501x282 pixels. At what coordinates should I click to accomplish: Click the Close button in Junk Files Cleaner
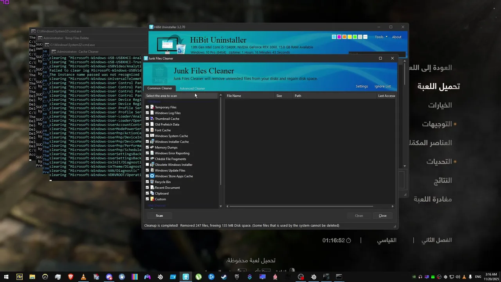coord(382,215)
